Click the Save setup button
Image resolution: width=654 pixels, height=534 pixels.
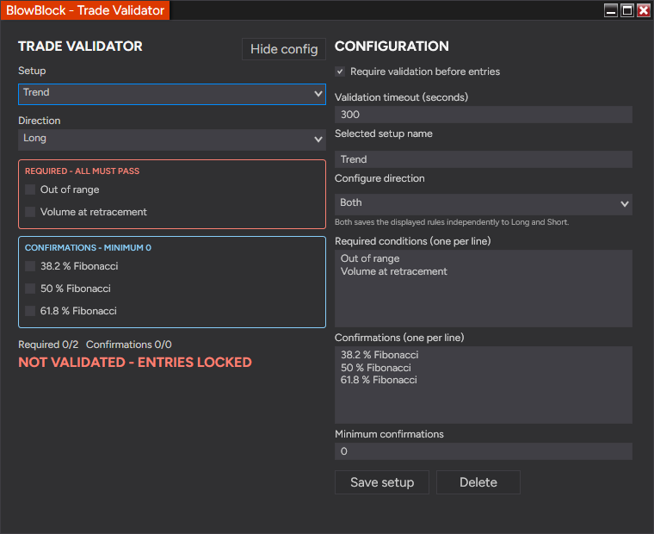coord(382,482)
